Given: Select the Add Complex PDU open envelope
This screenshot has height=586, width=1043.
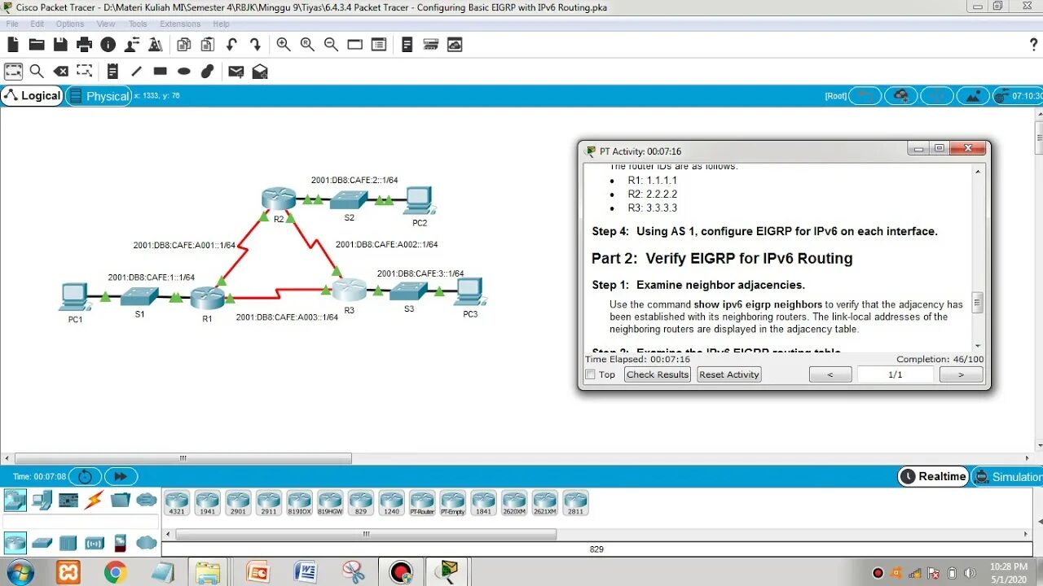Looking at the screenshot, I should point(260,72).
